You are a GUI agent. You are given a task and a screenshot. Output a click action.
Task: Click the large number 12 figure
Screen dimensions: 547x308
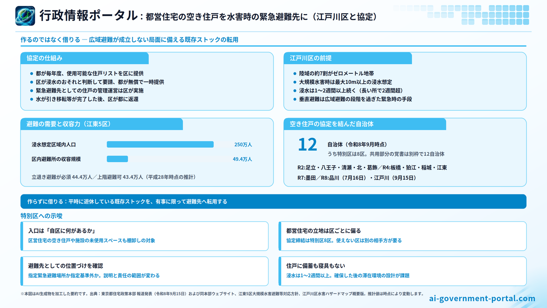pos(308,145)
